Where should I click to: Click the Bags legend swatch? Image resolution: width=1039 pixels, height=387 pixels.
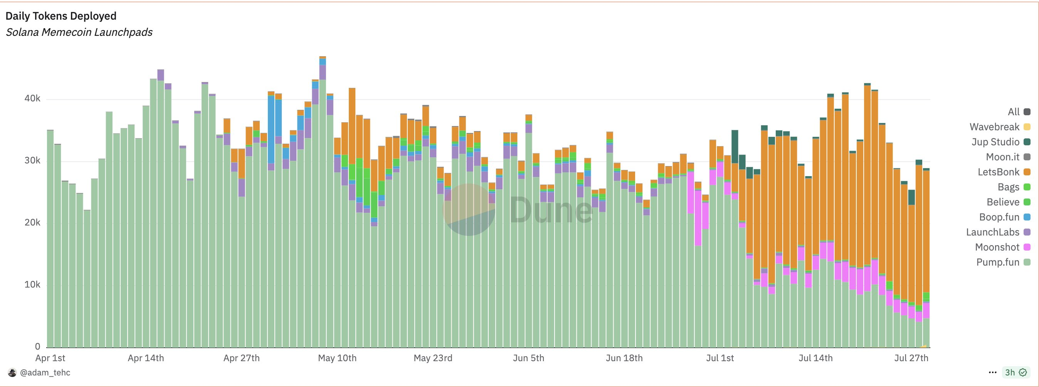(x=1027, y=187)
